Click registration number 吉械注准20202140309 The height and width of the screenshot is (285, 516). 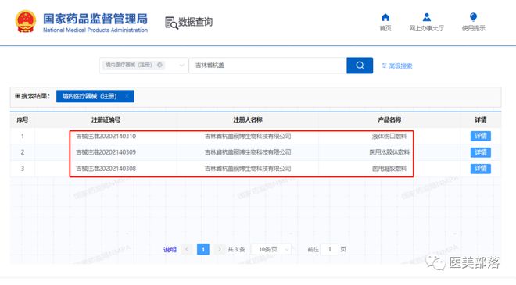(106, 152)
